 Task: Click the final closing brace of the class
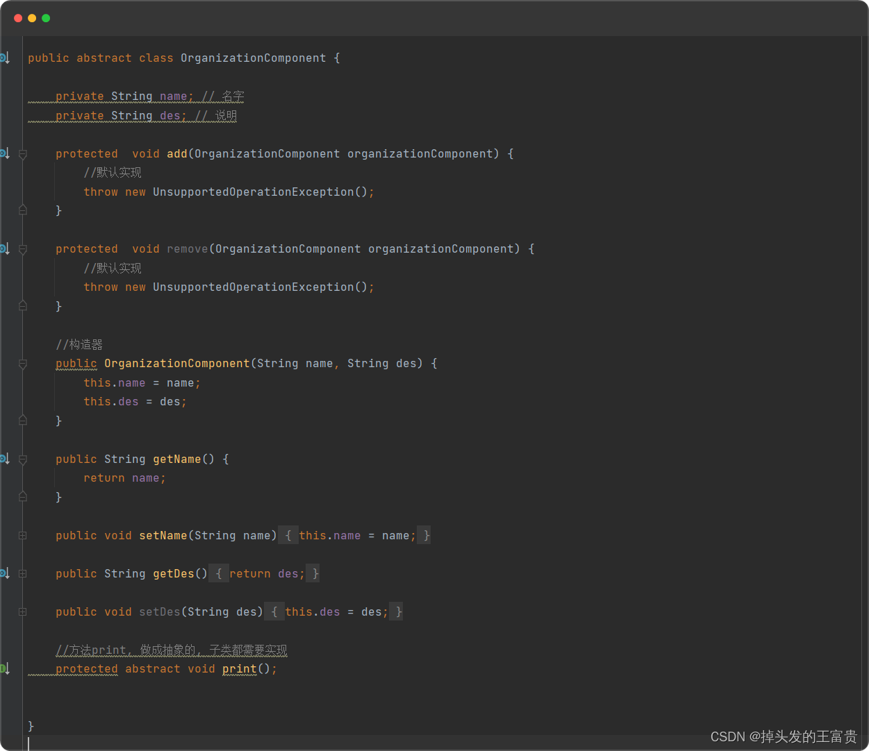tap(31, 725)
